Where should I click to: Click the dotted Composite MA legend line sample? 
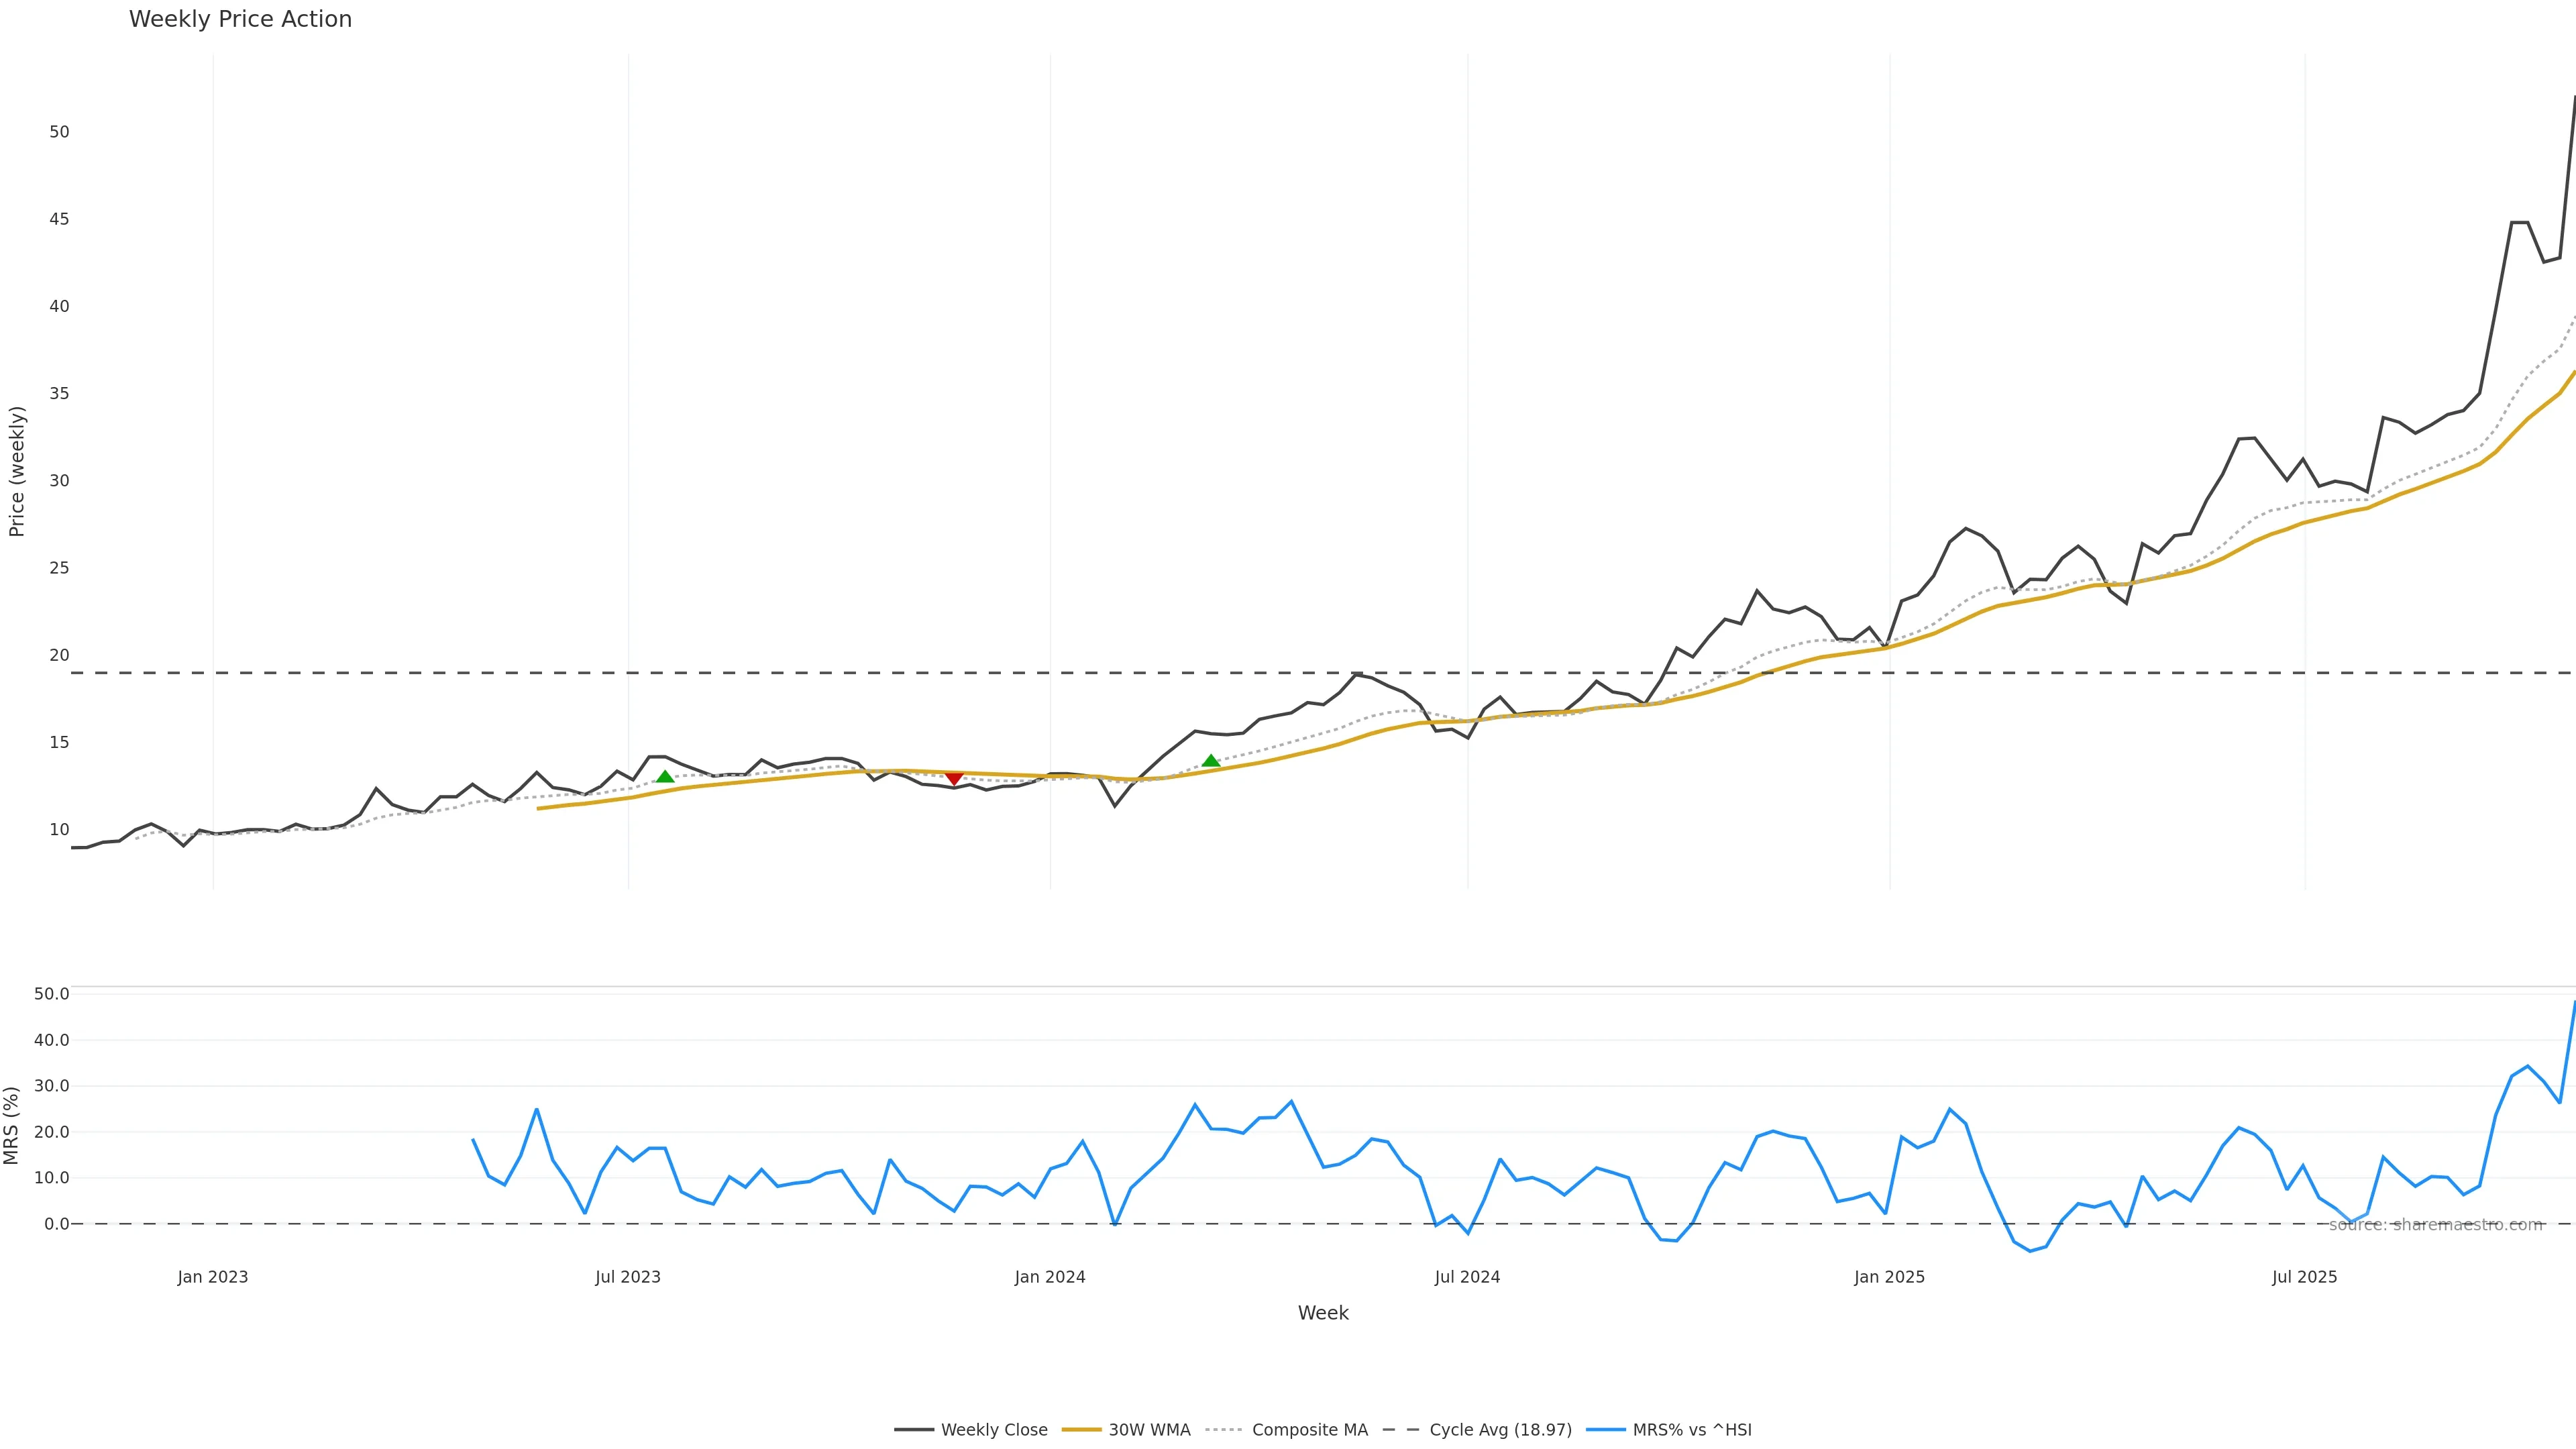(1224, 1430)
